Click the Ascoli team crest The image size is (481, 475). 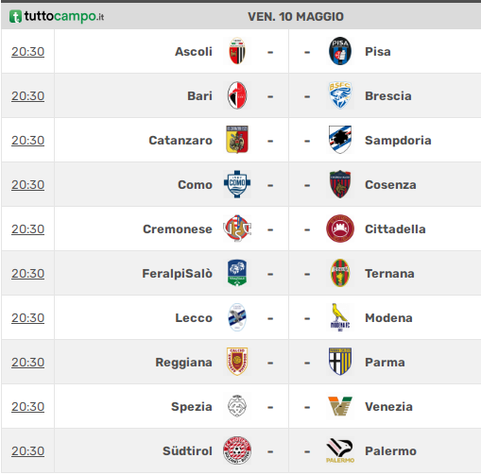click(237, 51)
